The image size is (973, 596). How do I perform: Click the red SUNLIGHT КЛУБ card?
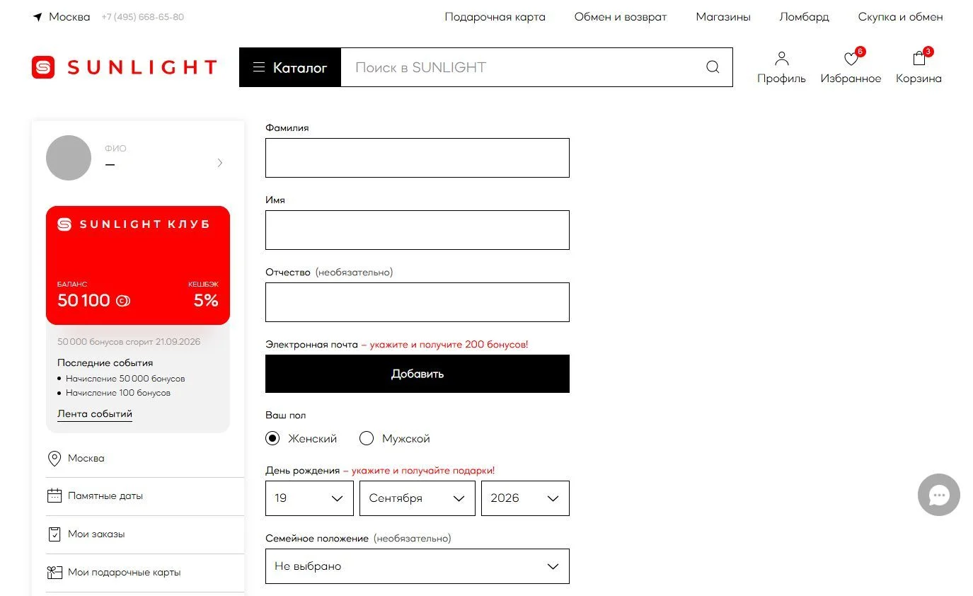138,265
